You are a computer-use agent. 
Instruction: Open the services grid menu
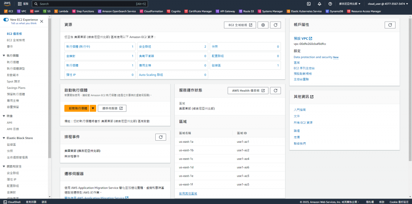click(x=20, y=4)
